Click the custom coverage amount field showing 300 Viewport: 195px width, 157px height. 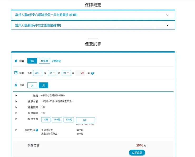coord(86,120)
